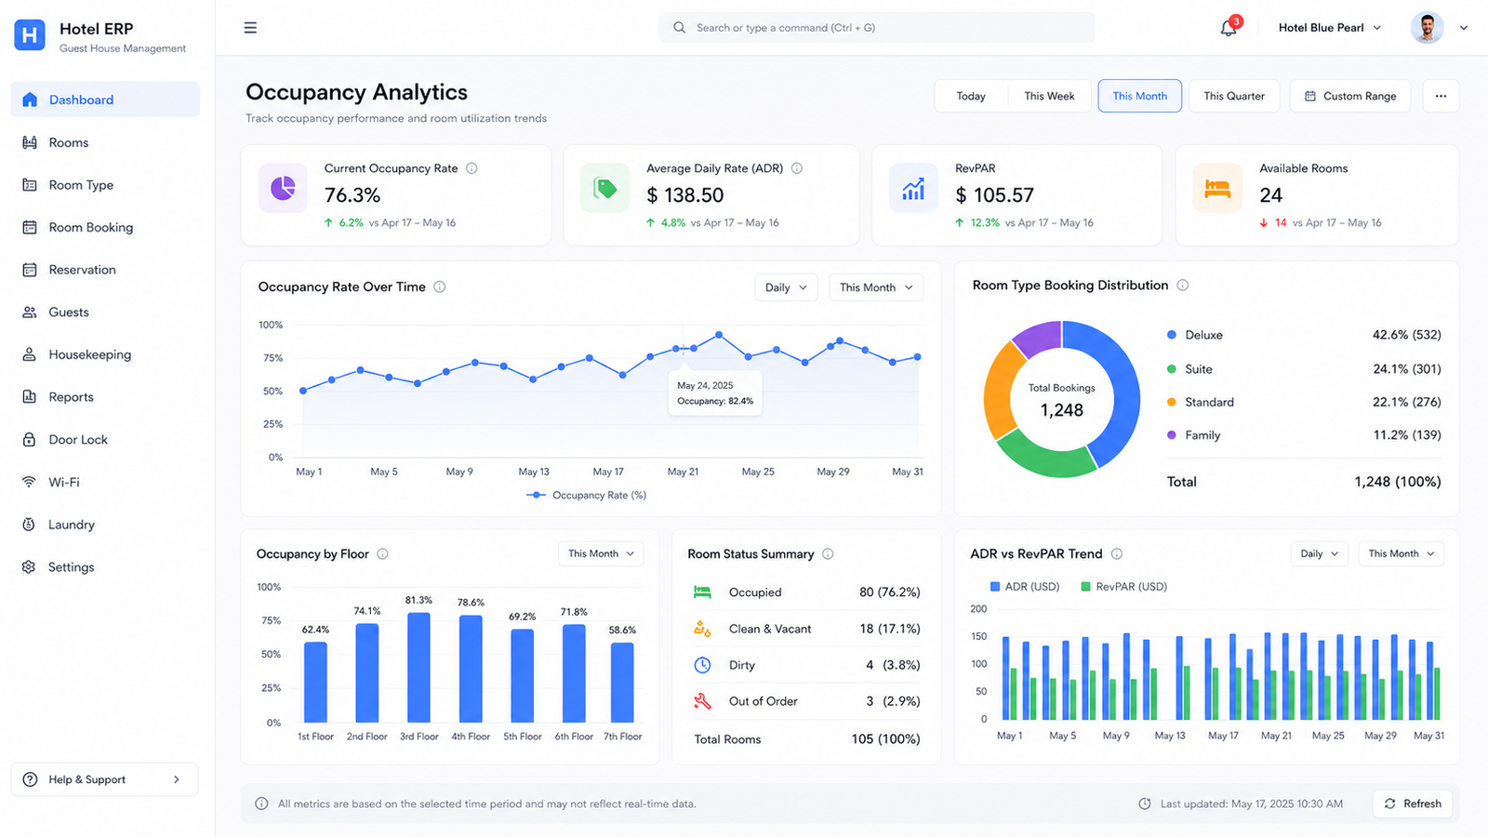Click the info icon beside ADR vs RevPAR Trend
This screenshot has width=1488, height=837.
pos(1117,553)
